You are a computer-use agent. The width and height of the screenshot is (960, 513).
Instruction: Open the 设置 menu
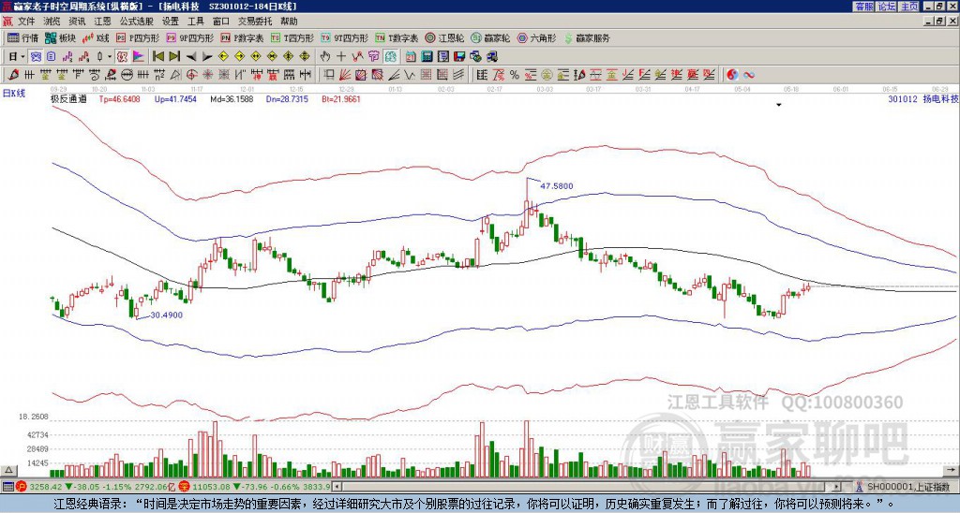(x=171, y=22)
